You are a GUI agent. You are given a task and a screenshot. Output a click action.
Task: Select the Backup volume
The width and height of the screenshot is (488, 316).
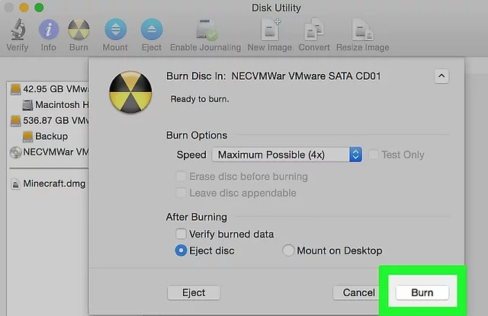pos(45,136)
